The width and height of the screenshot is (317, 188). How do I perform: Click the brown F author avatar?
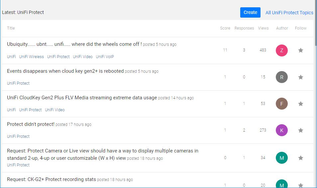[x=281, y=104]
